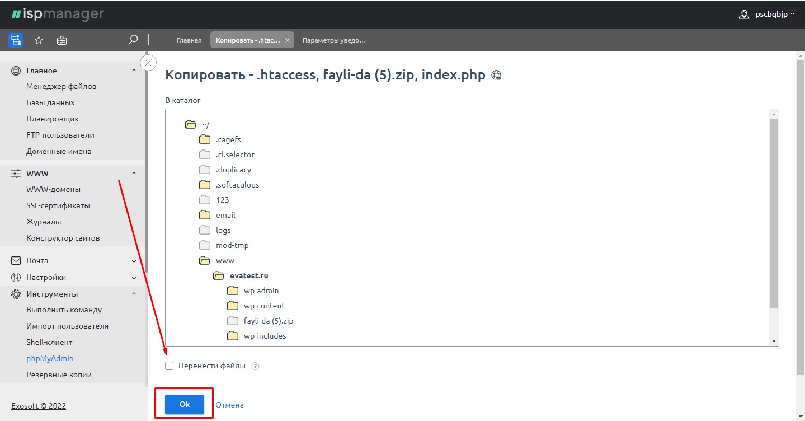Expand the Почта section
This screenshot has width=805, height=421.
pos(134,261)
